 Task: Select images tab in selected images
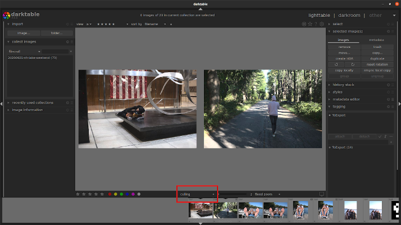(343, 40)
